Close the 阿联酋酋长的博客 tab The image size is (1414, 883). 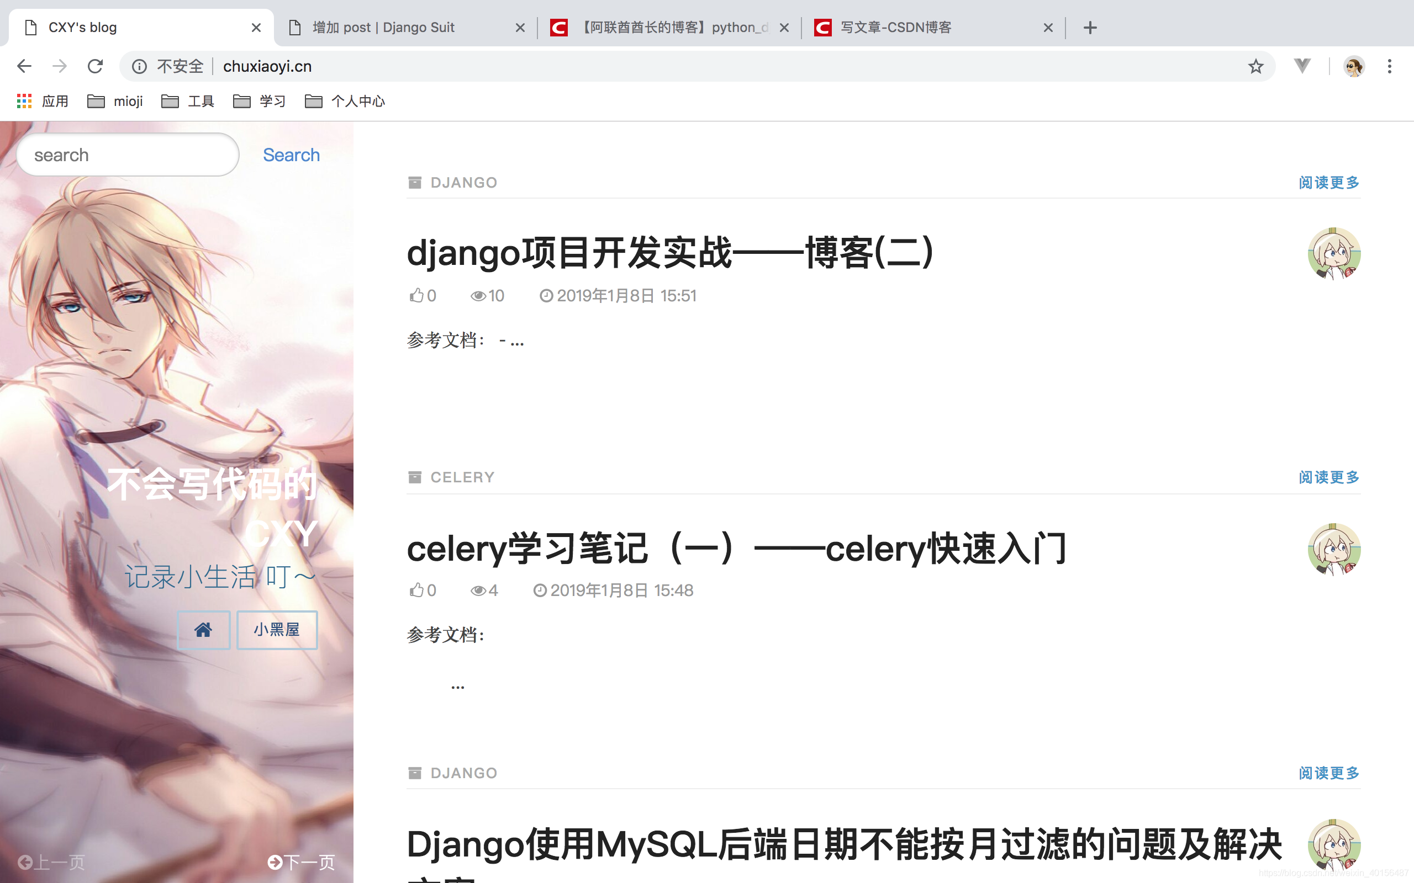[784, 28]
